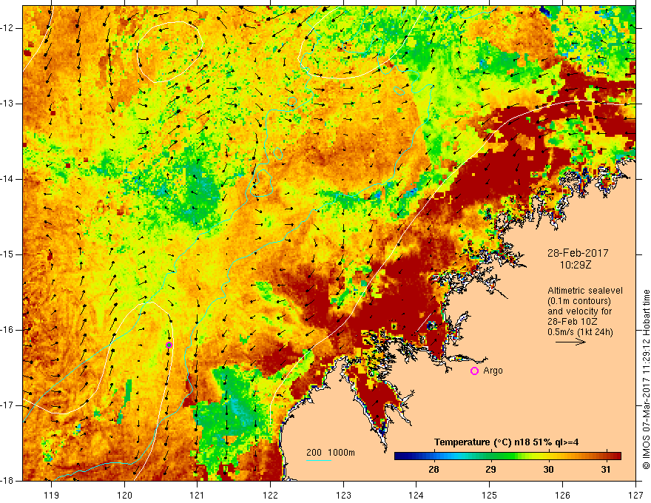Click the '(0.1m contours)' text line
The image size is (651, 503).
coord(579,301)
